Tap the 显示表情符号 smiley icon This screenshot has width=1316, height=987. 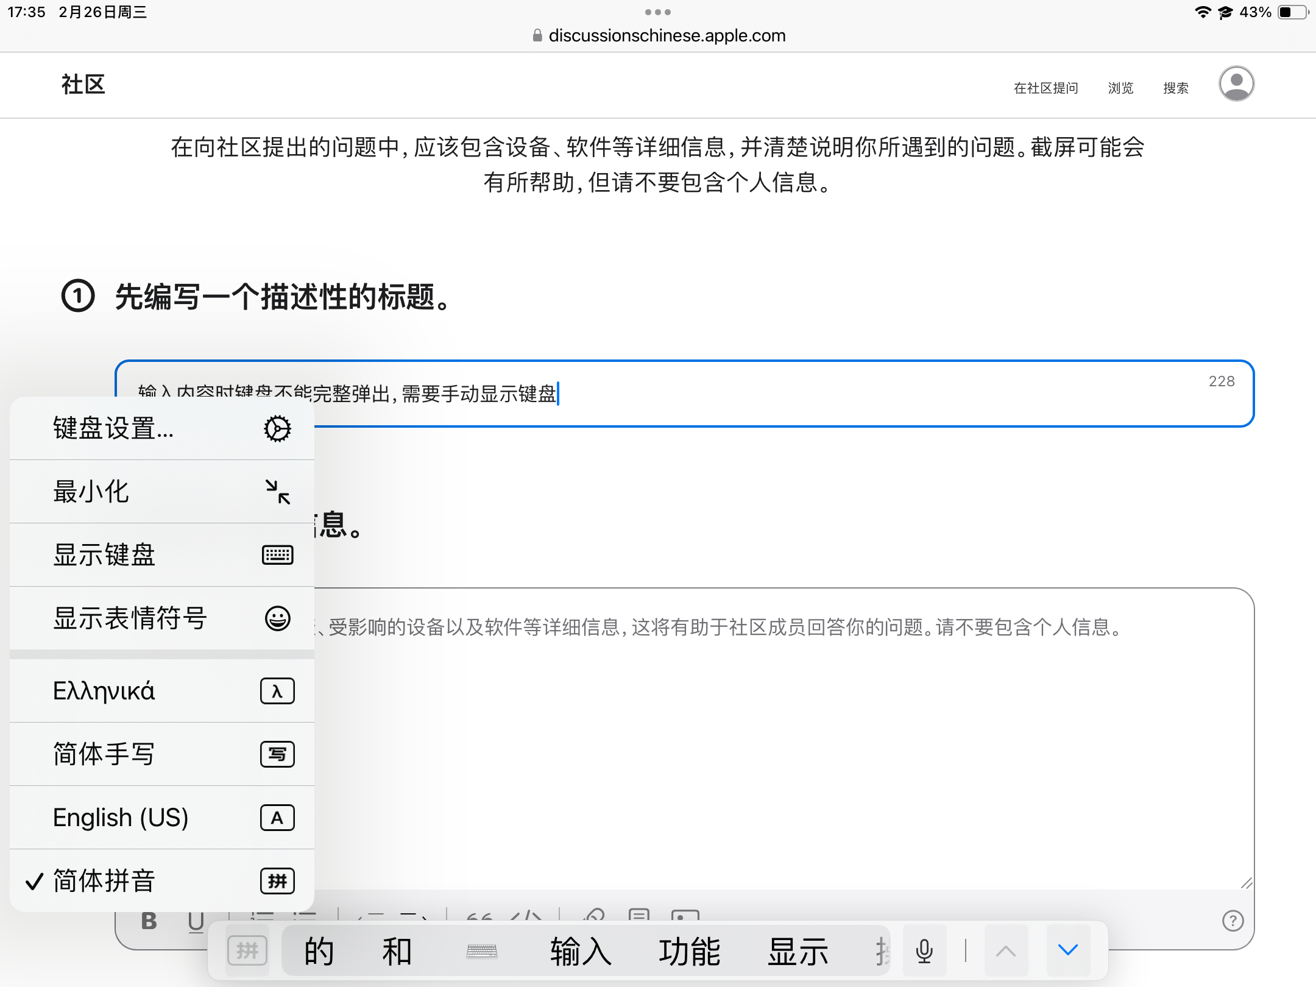[x=277, y=618]
